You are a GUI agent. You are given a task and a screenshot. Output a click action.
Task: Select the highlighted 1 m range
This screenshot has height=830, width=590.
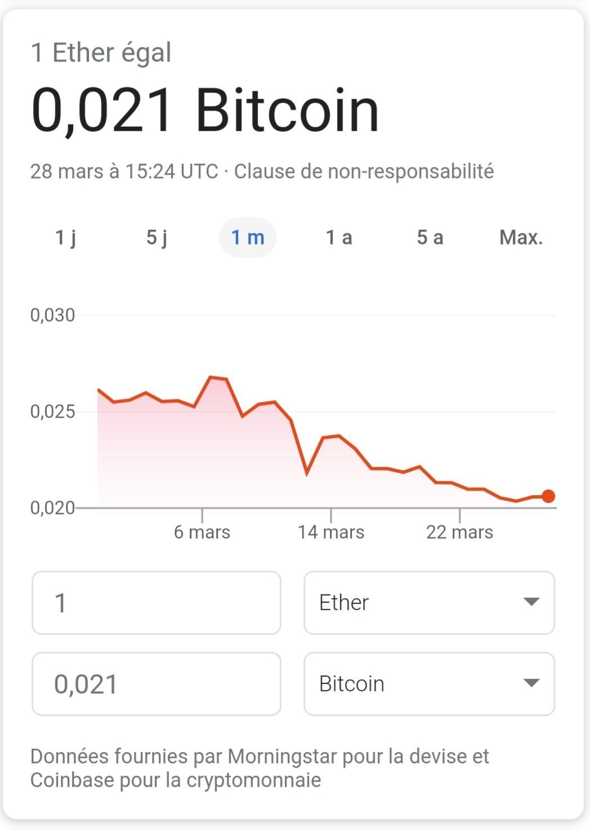248,237
